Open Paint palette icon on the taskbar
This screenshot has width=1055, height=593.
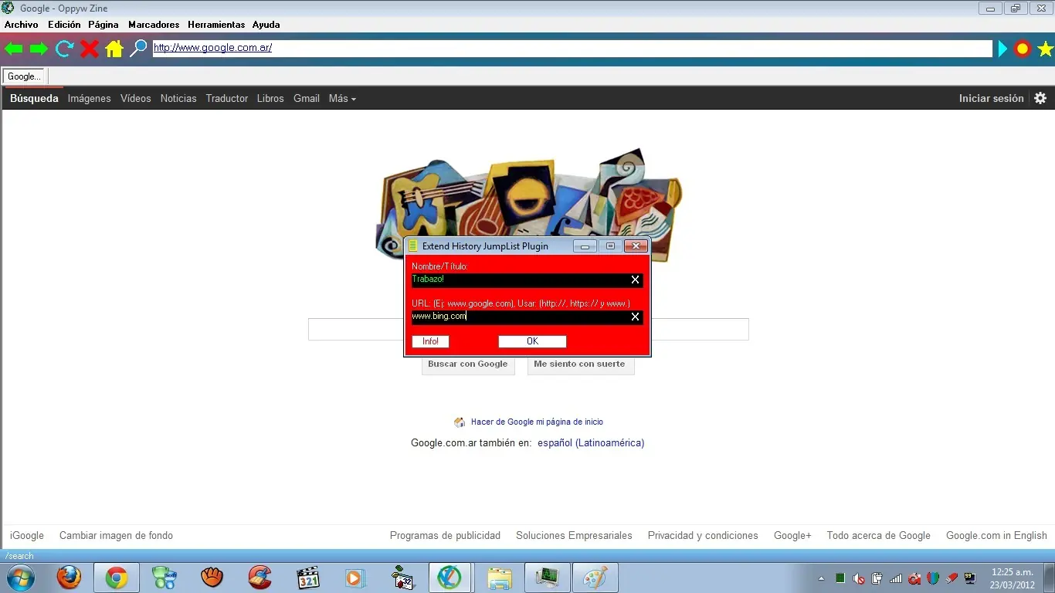tap(595, 578)
